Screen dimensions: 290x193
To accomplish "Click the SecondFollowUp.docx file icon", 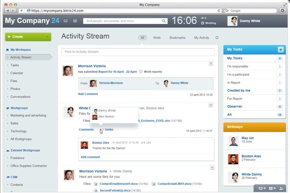I will 96,190.
